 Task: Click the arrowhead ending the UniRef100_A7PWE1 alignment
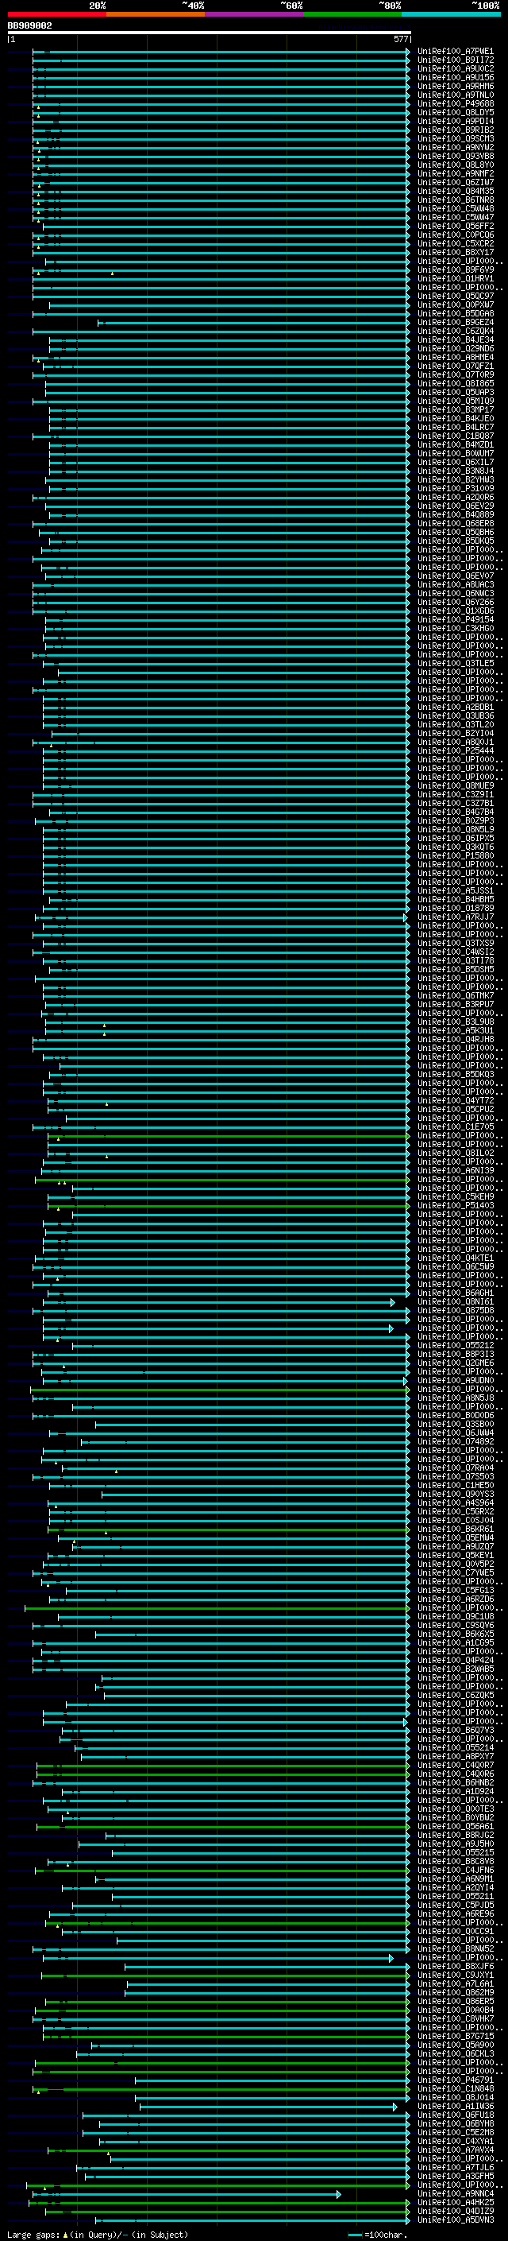tap(408, 52)
